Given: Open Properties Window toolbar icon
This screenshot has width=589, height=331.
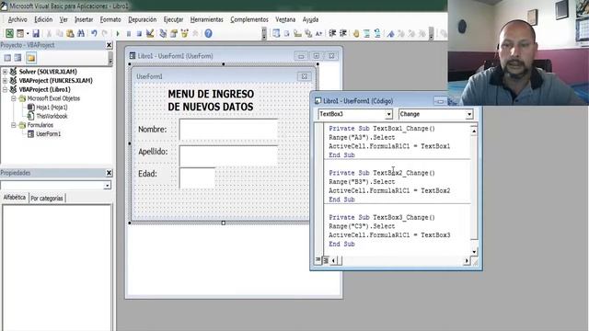Looking at the screenshot, I should click(174, 33).
